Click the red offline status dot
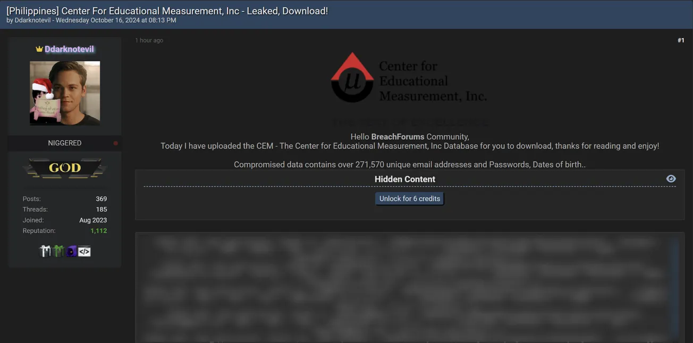 point(115,143)
